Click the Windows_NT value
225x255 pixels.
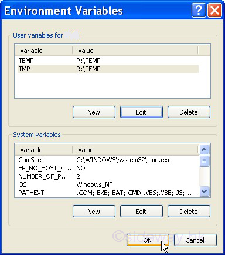(94, 184)
